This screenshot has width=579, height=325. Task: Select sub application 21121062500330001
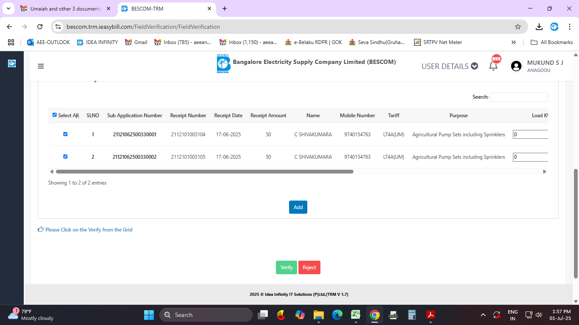[x=134, y=135]
